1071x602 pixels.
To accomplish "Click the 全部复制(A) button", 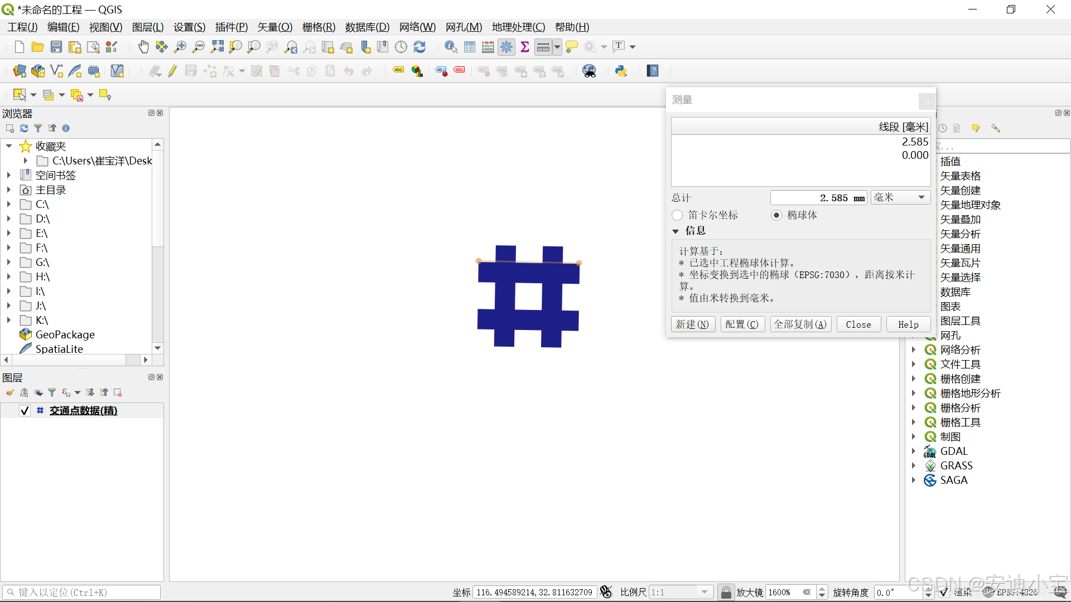I will [800, 324].
